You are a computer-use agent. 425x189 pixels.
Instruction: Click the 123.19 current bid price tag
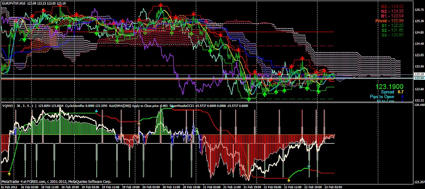(x=419, y=74)
